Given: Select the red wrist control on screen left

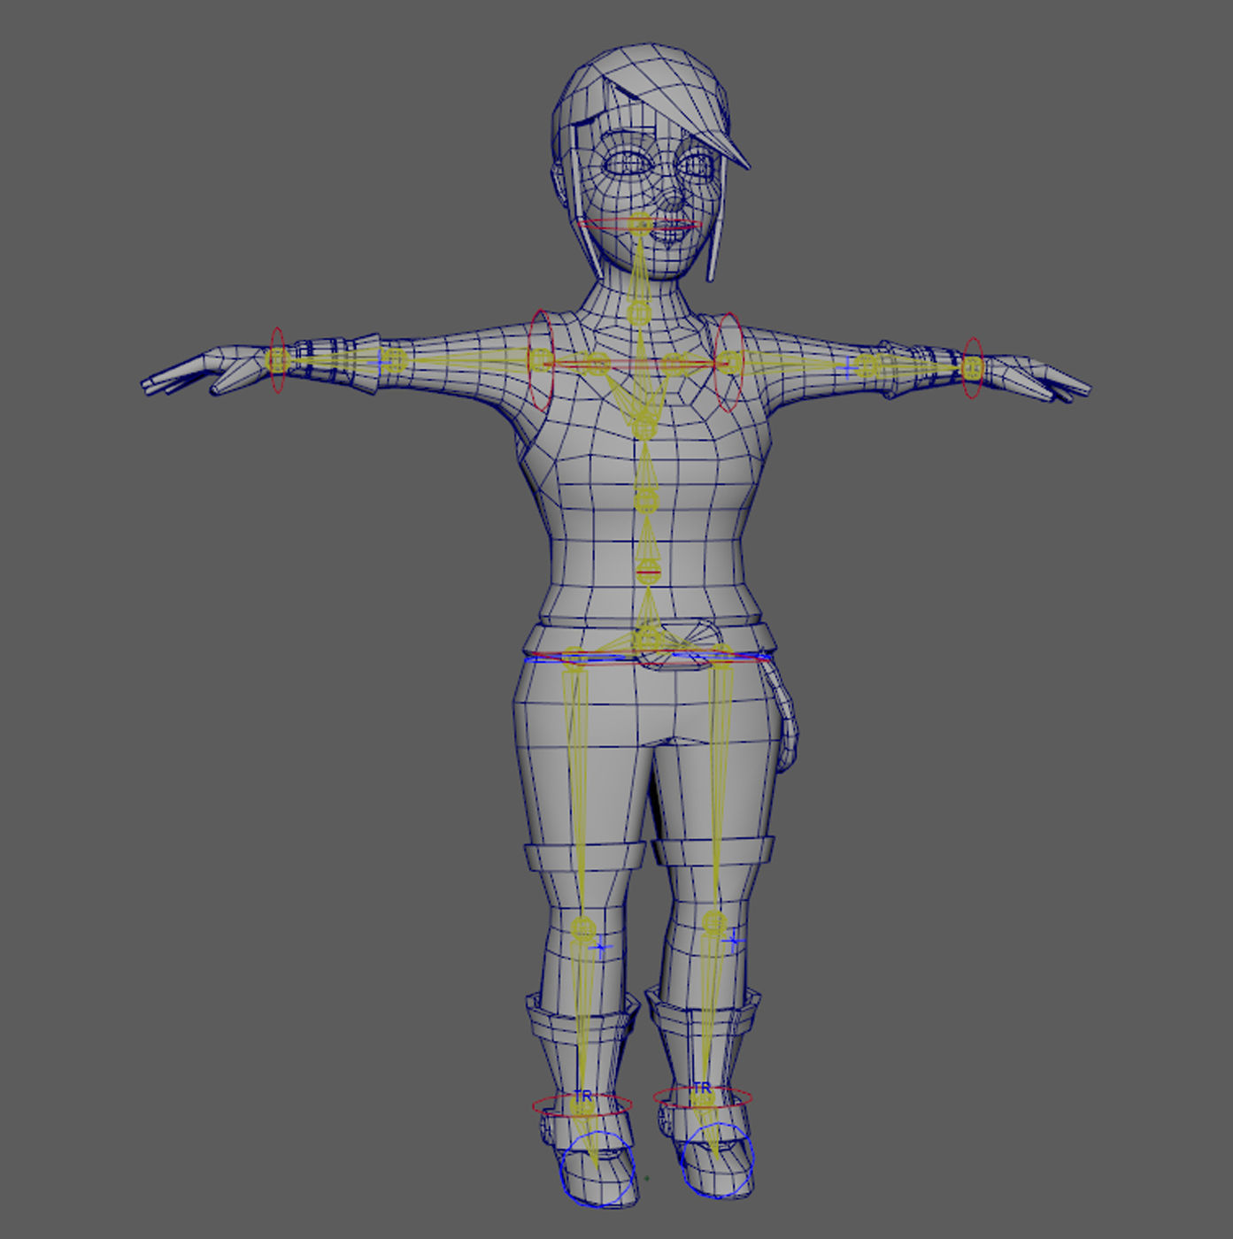Looking at the screenshot, I should pyautogui.click(x=277, y=360).
